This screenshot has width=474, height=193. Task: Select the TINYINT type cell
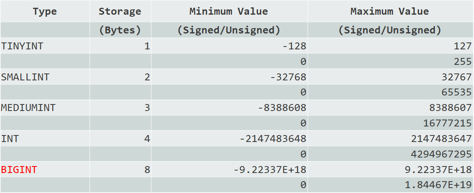pos(22,46)
